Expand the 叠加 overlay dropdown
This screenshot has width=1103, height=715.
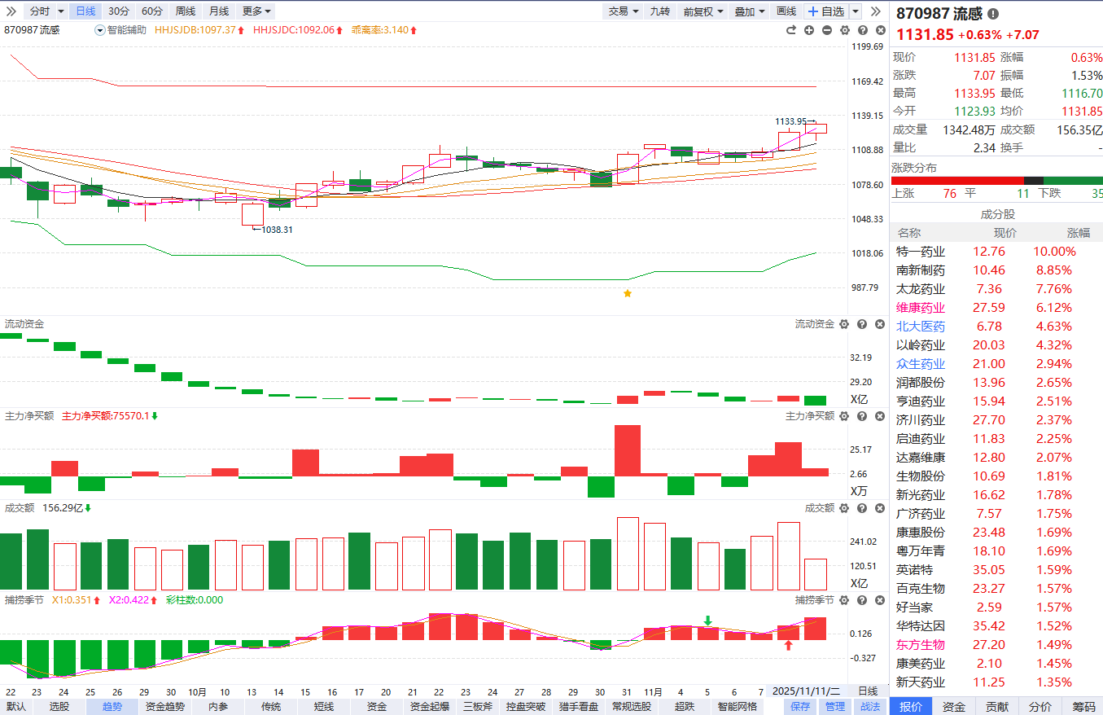click(x=750, y=11)
